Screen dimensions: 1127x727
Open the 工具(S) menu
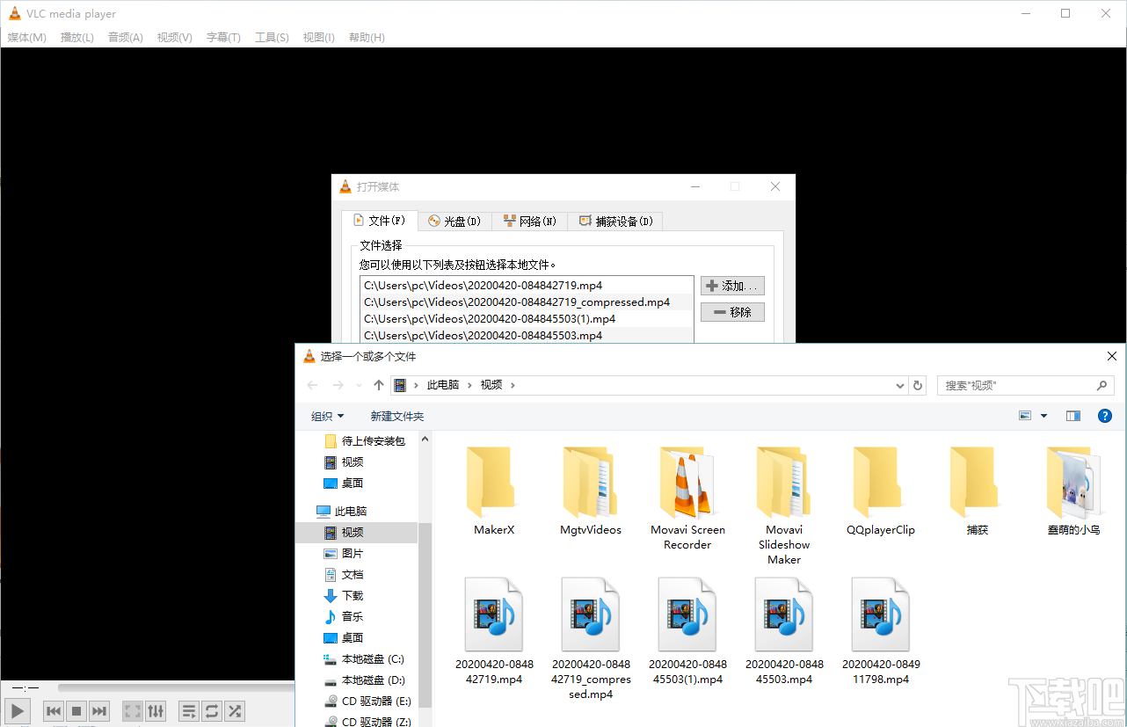(272, 37)
